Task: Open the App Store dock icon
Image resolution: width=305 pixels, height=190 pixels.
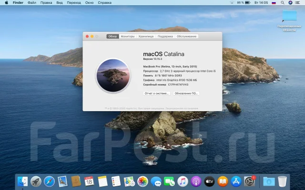Action: [x=236, y=181]
